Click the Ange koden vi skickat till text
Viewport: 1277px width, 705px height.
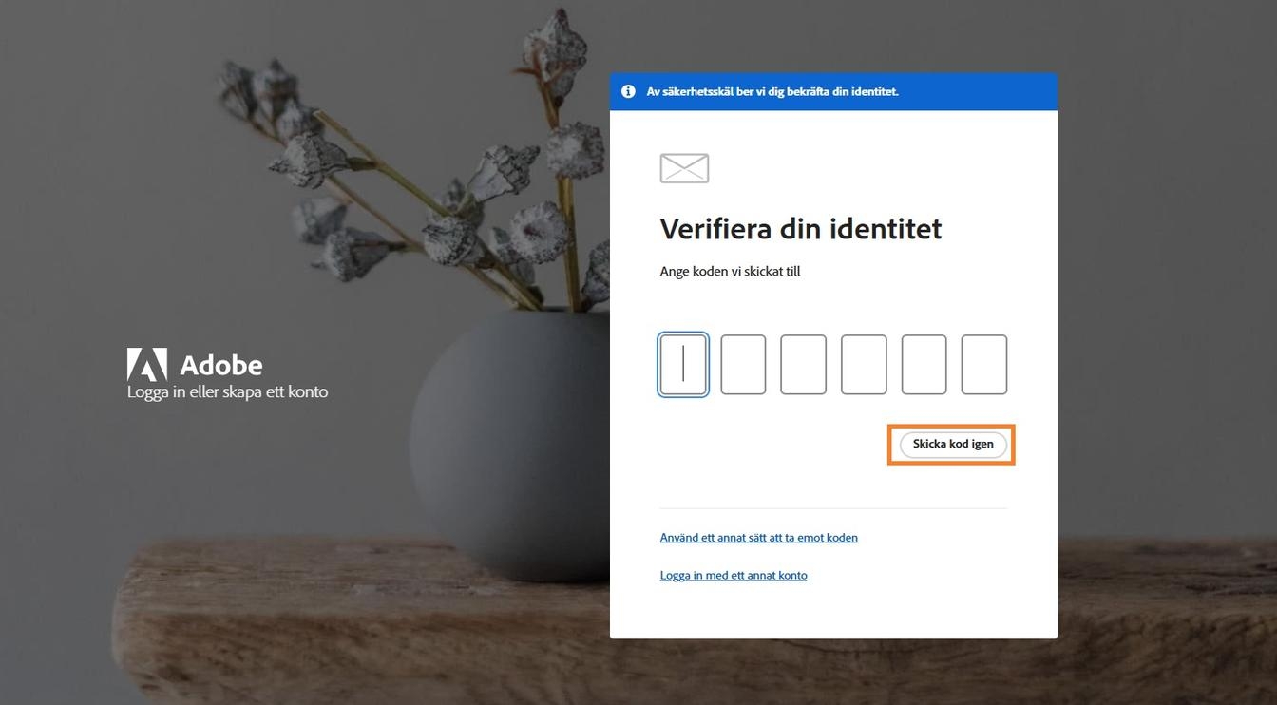730,271
